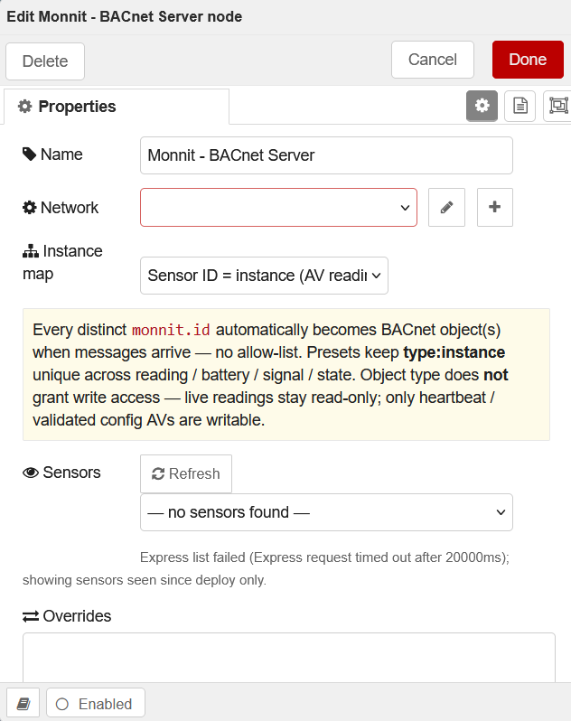Open node properties gear icon tab
The height and width of the screenshot is (721, 571).
pos(482,107)
